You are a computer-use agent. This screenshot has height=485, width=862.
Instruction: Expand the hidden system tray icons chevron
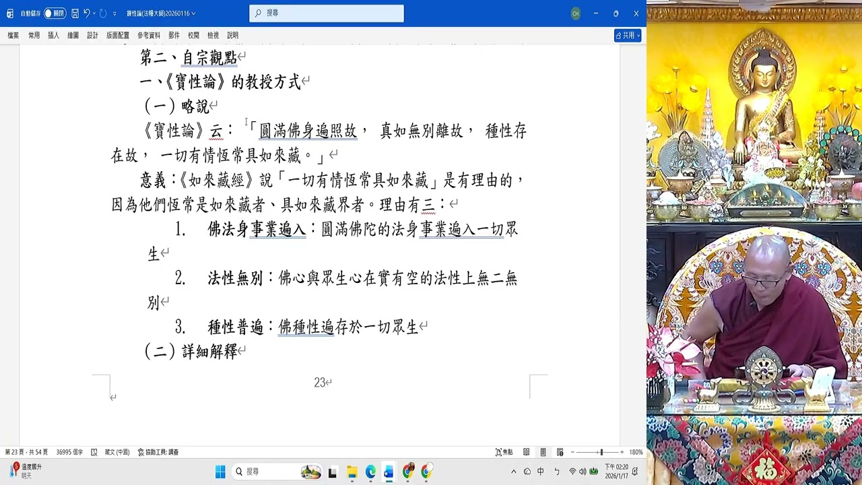click(x=514, y=472)
